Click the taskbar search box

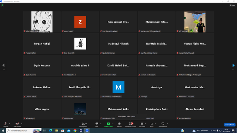pyautogui.click(x=24, y=130)
